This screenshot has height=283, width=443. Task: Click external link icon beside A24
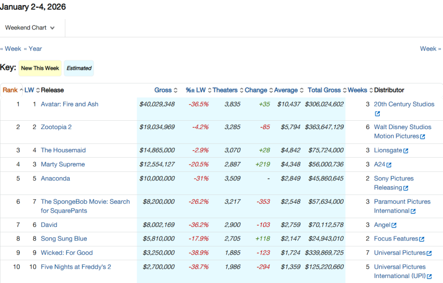click(389, 165)
